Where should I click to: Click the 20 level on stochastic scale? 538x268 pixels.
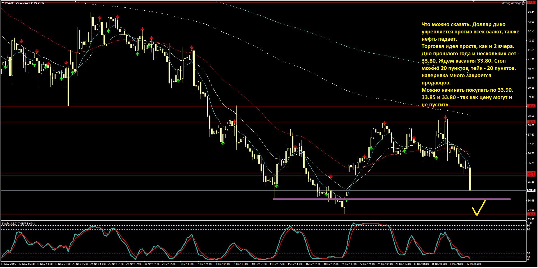[529, 253]
